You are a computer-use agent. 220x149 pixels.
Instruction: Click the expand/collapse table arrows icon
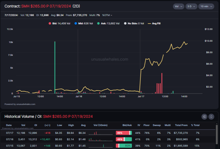point(211,117)
